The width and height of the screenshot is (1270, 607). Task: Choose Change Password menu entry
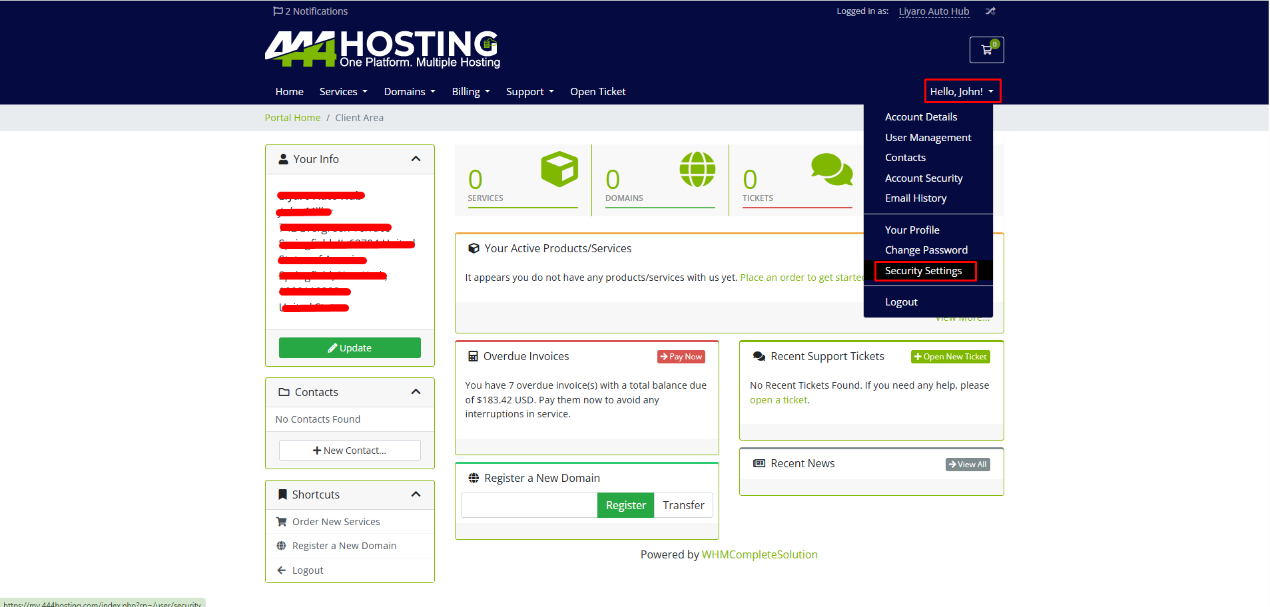[926, 250]
